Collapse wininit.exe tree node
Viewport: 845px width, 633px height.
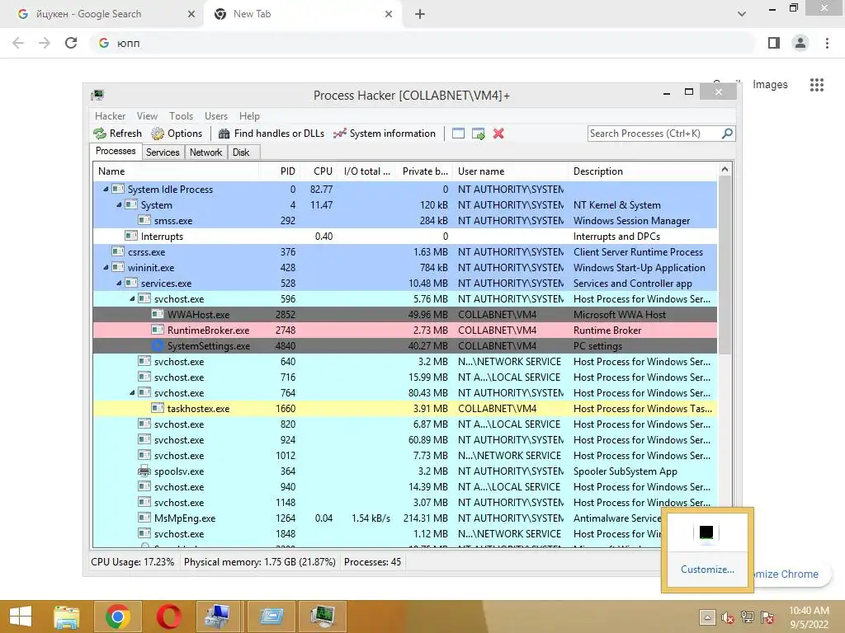pyautogui.click(x=106, y=268)
